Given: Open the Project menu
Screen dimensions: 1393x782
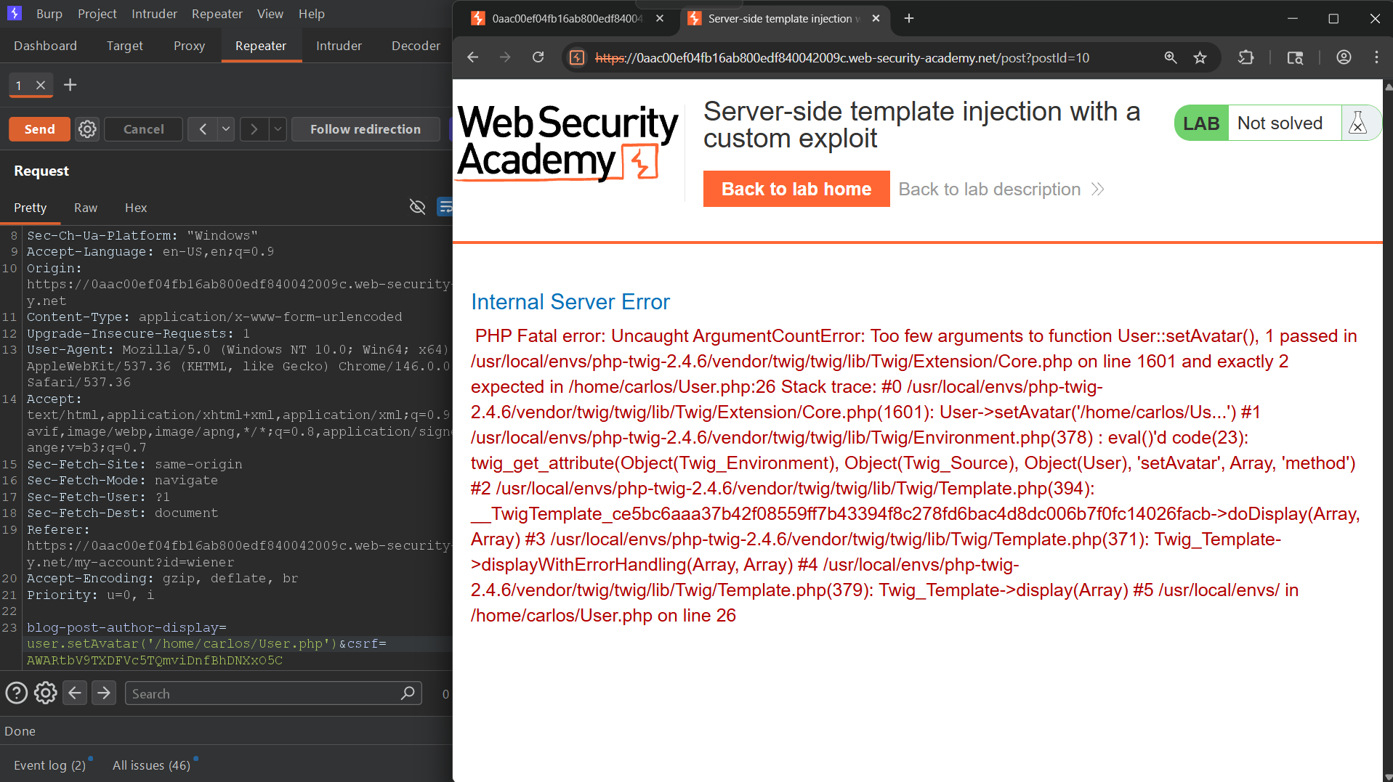Looking at the screenshot, I should pyautogui.click(x=97, y=14).
